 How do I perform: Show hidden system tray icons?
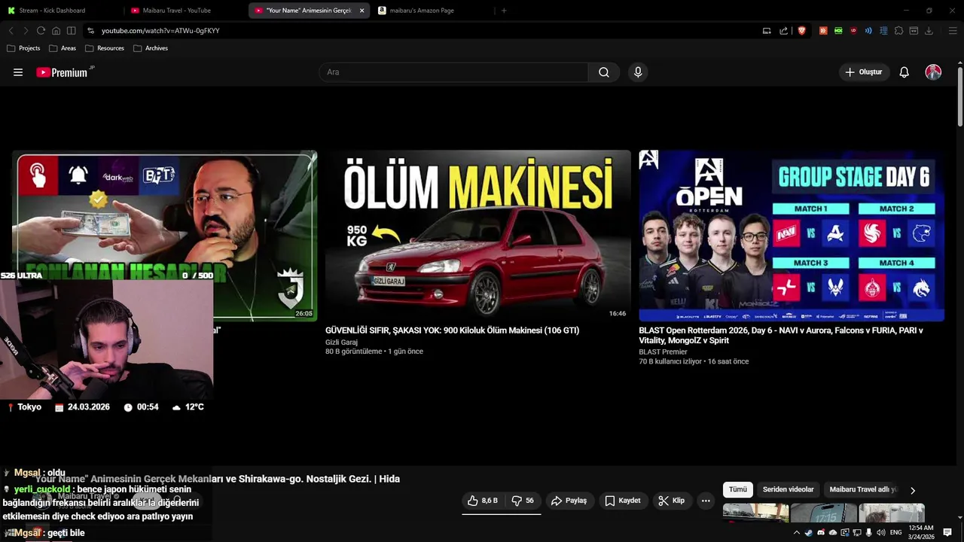[797, 532]
